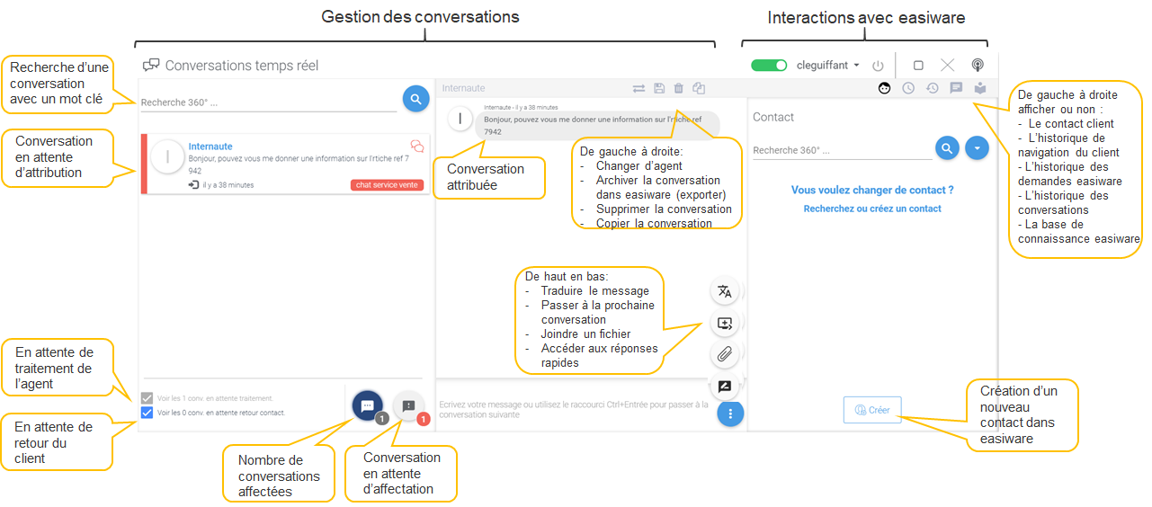Copy the conversation using the copy icon
1152x507 pixels.
(x=699, y=88)
